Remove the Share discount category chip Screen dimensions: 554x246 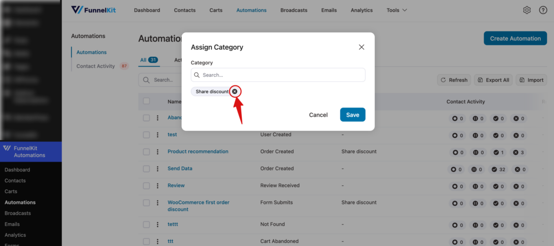[235, 91]
